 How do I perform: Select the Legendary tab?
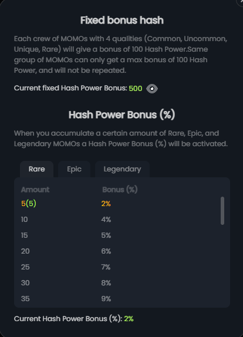click(x=122, y=169)
